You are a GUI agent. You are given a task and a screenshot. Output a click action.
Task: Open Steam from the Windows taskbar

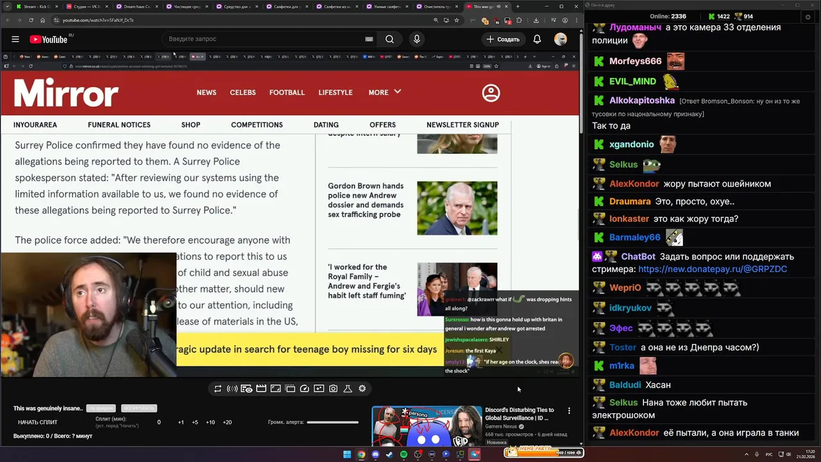click(x=389, y=454)
